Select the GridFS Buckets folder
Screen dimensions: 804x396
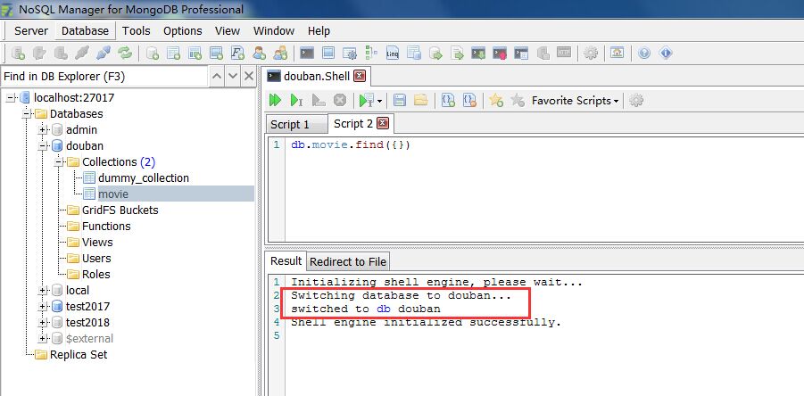click(x=120, y=210)
